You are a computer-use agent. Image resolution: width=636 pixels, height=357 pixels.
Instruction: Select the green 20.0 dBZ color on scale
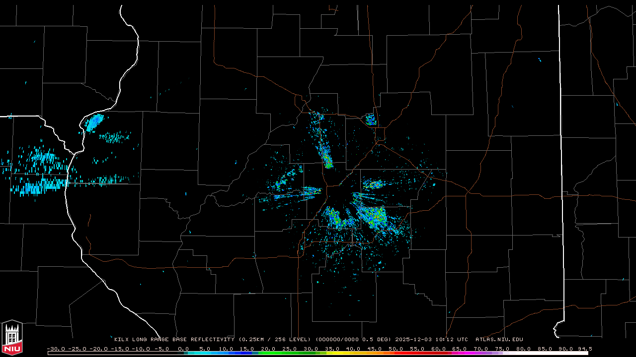point(268,353)
